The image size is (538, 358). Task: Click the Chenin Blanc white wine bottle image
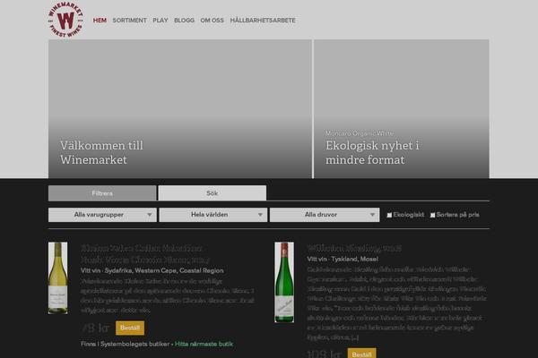(57, 277)
